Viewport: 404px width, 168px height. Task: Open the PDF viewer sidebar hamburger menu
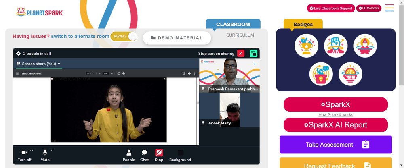pyautogui.click(x=17, y=73)
